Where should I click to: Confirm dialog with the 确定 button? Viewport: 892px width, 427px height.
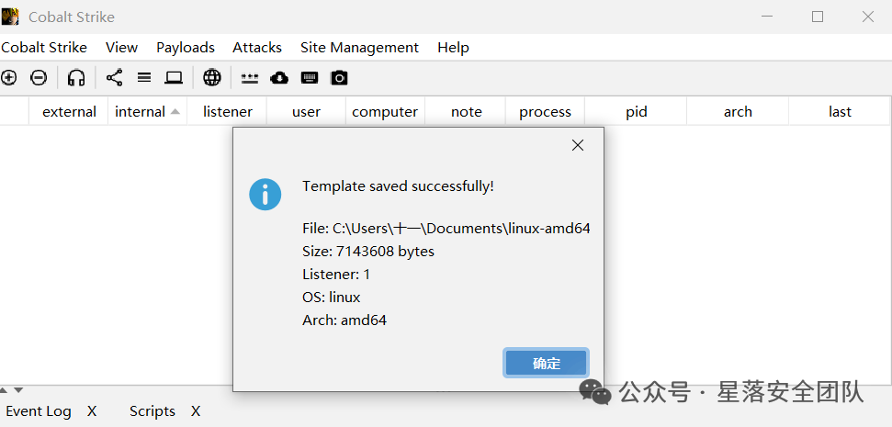point(546,364)
